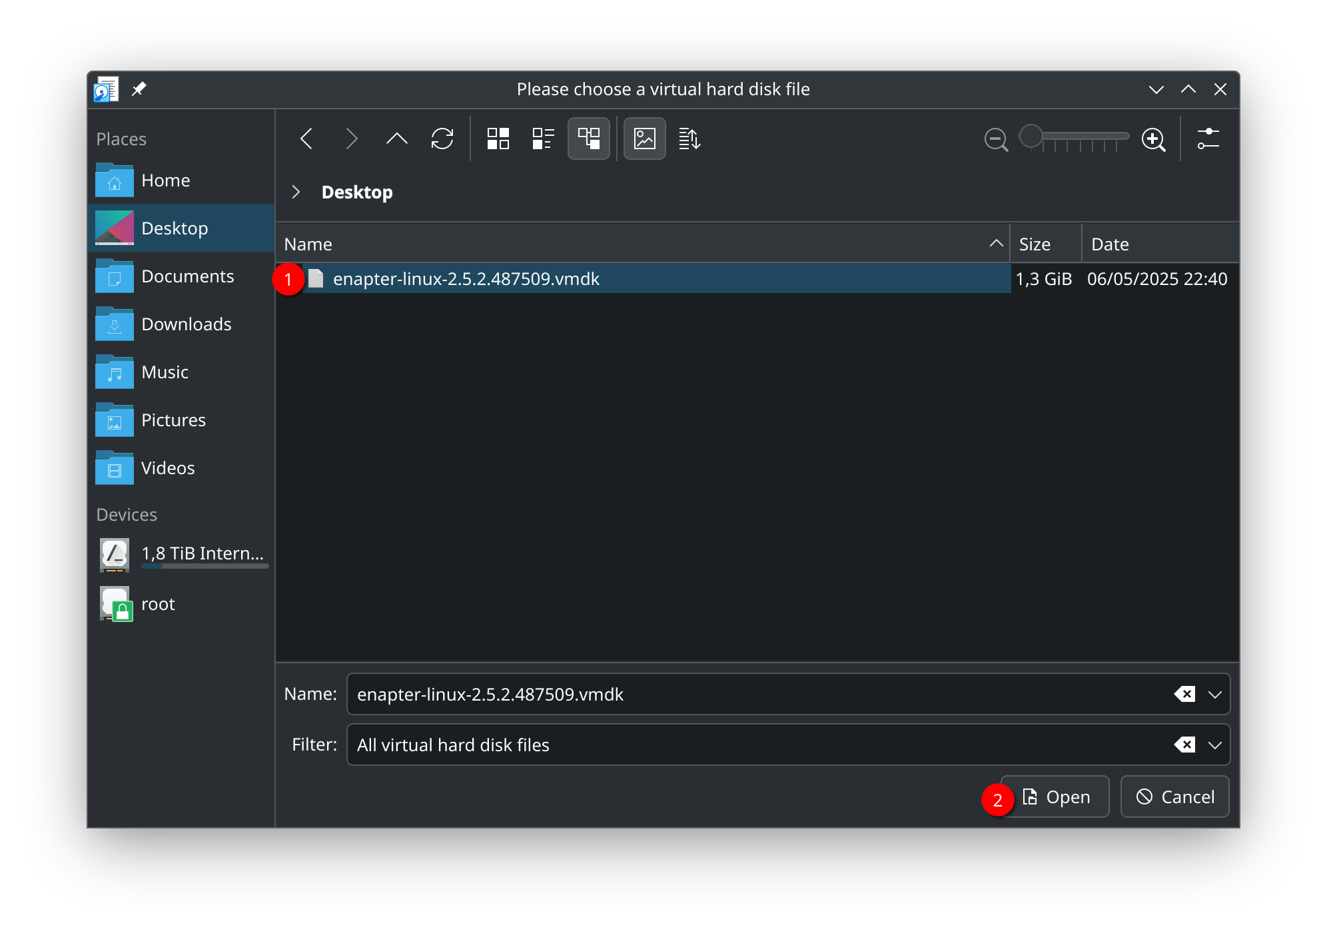Open the Name field history dropdown
The image size is (1327, 931).
1214,694
